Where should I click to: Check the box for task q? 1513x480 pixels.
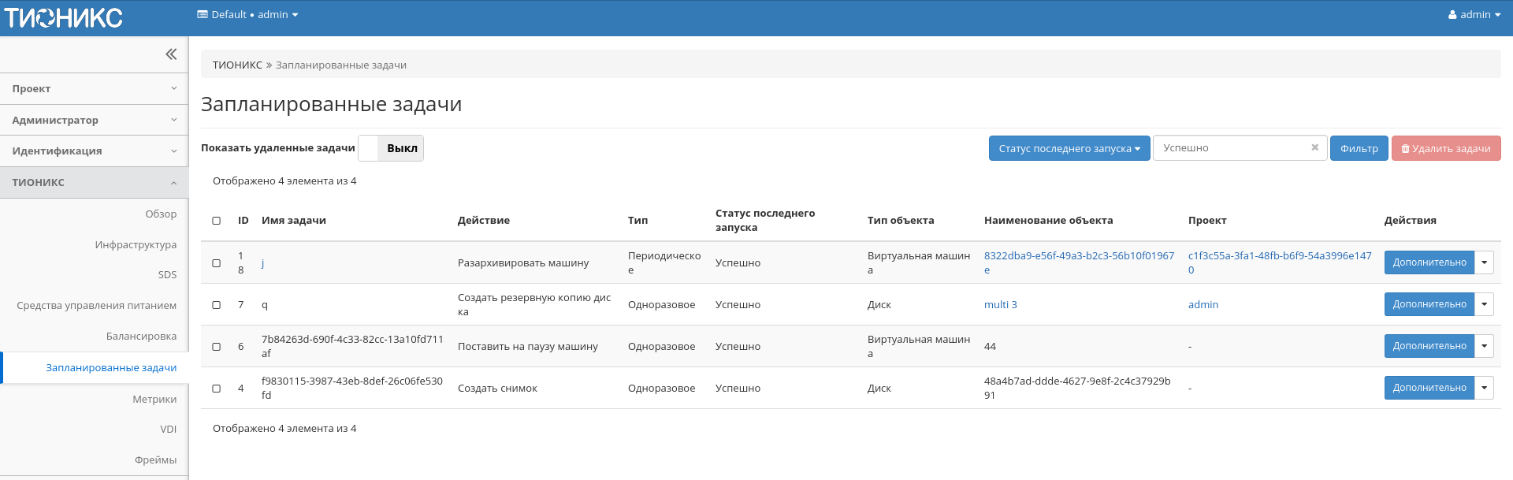point(217,305)
